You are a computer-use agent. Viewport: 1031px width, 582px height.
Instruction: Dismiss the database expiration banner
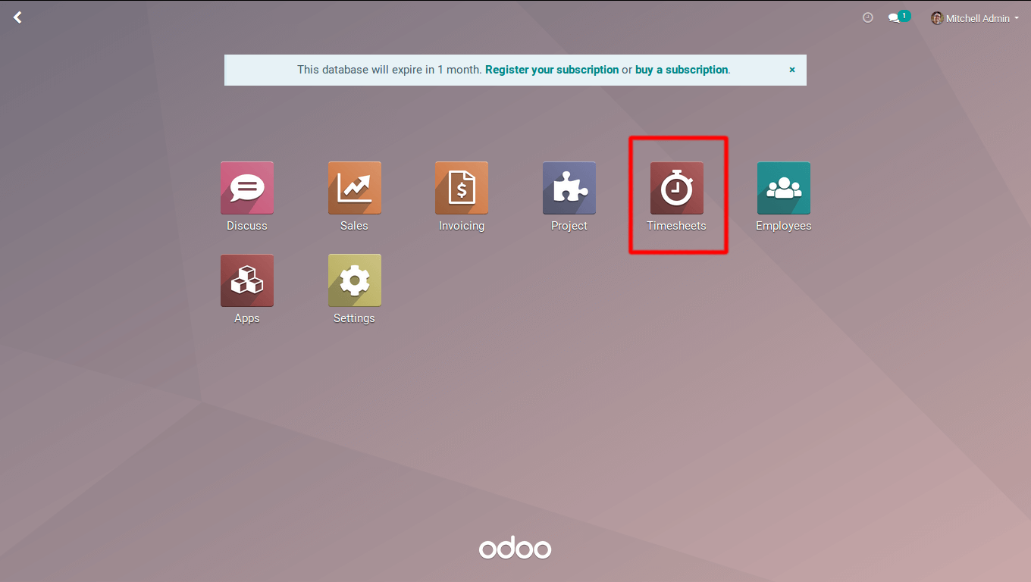coord(792,70)
